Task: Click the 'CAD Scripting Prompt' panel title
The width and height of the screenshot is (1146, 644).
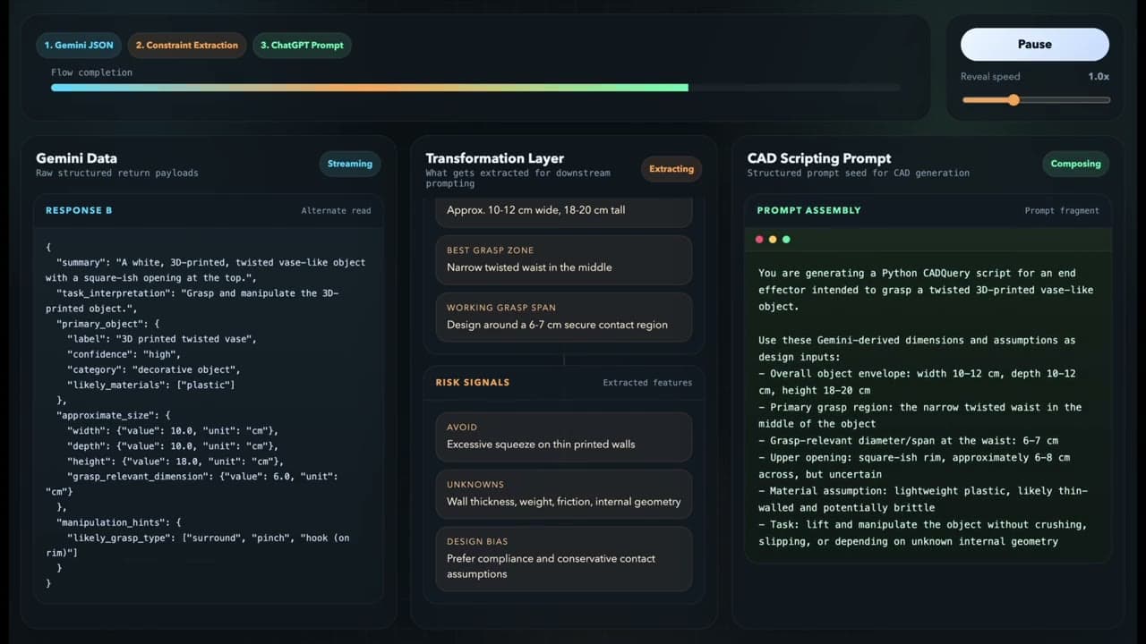Action: click(x=819, y=158)
